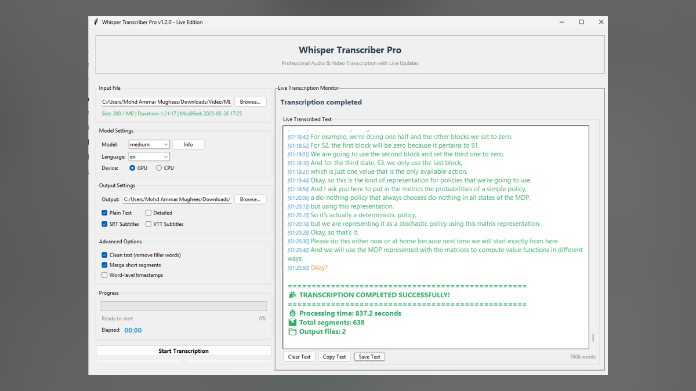Click the 'Total segments: 638' line
Image resolution: width=696 pixels, height=391 pixels.
coord(332,323)
